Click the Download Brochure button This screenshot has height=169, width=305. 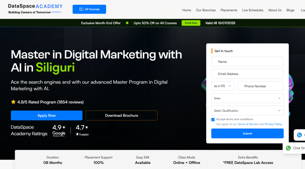tap(121, 115)
